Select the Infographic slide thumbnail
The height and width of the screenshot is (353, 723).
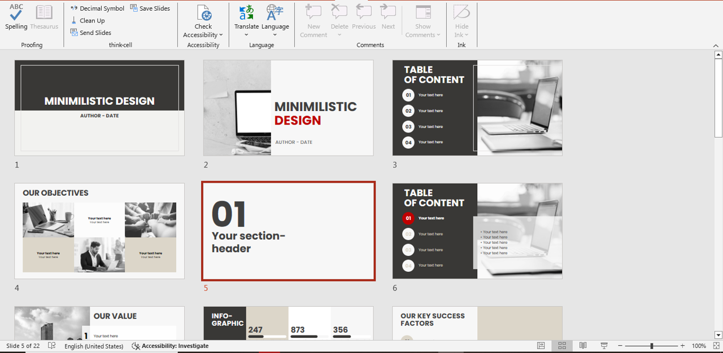[288, 323]
